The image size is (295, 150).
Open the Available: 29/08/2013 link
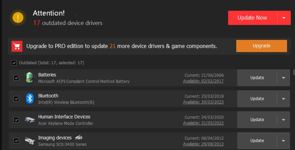203,144
